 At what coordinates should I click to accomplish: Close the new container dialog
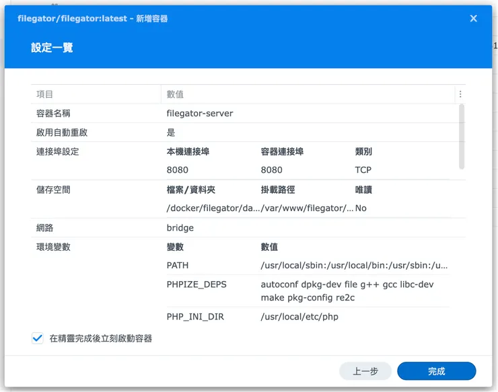point(473,18)
